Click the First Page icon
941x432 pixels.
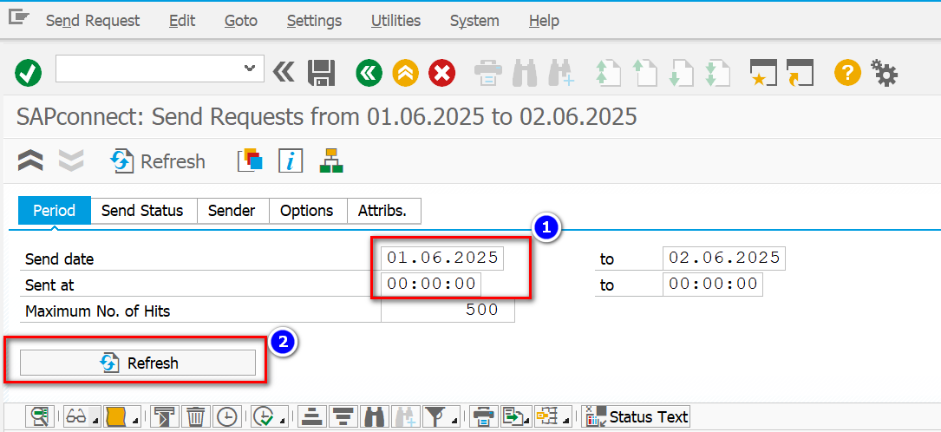point(607,73)
